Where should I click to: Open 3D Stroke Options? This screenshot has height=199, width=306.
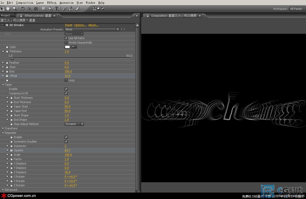(x=80, y=25)
